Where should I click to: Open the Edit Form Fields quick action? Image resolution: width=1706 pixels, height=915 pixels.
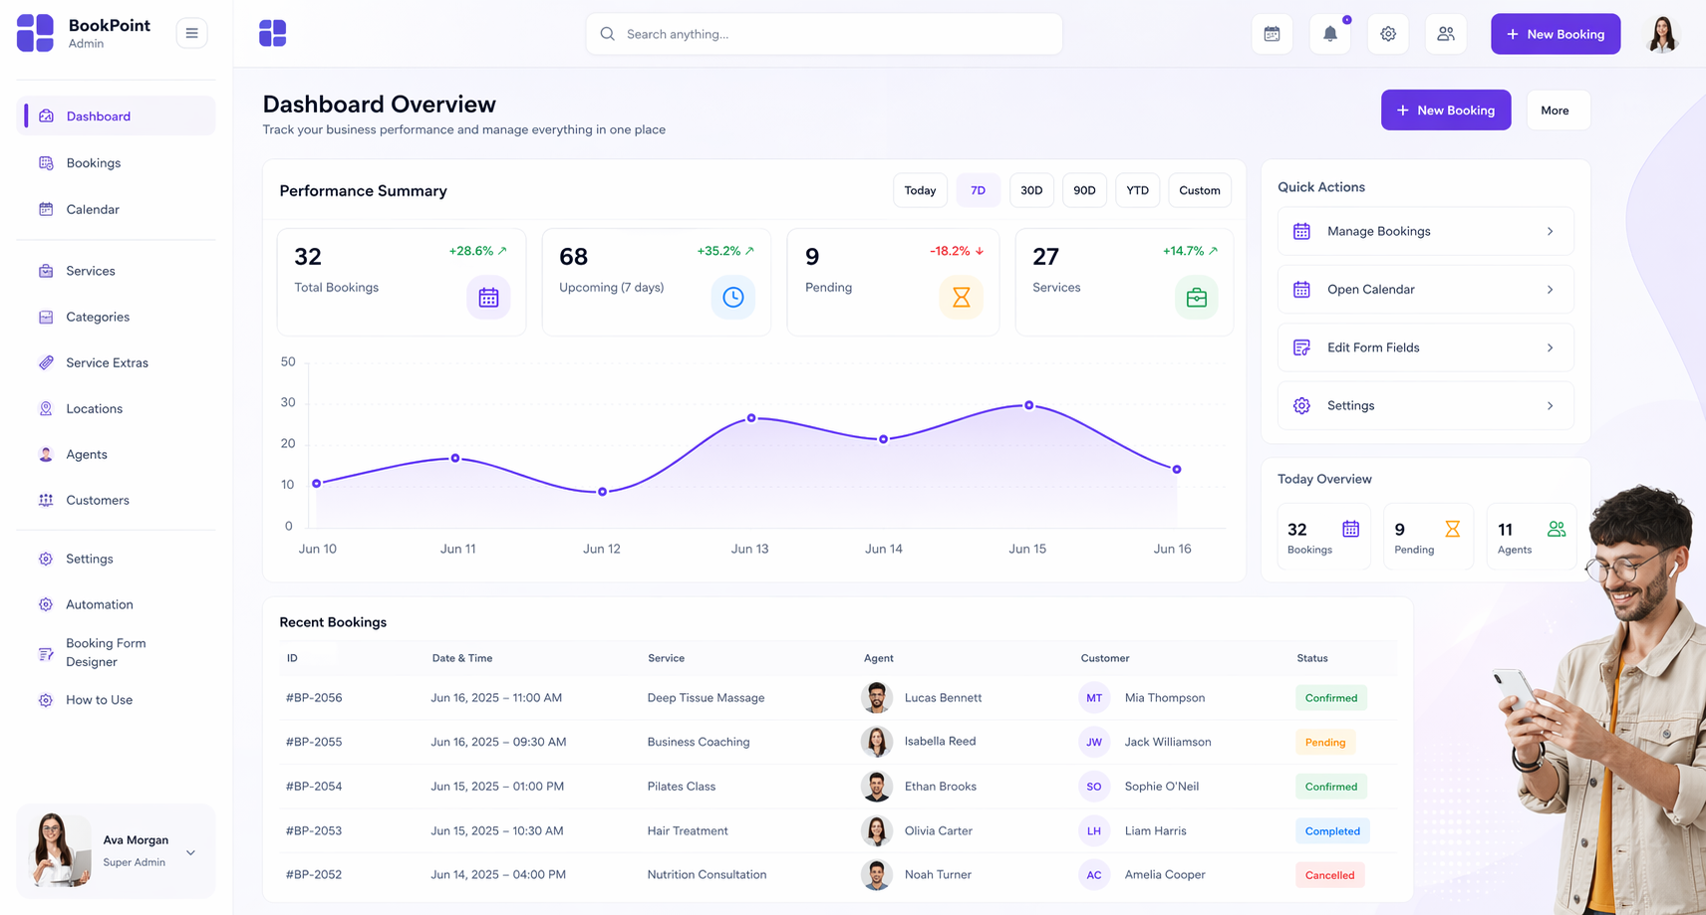point(1426,347)
